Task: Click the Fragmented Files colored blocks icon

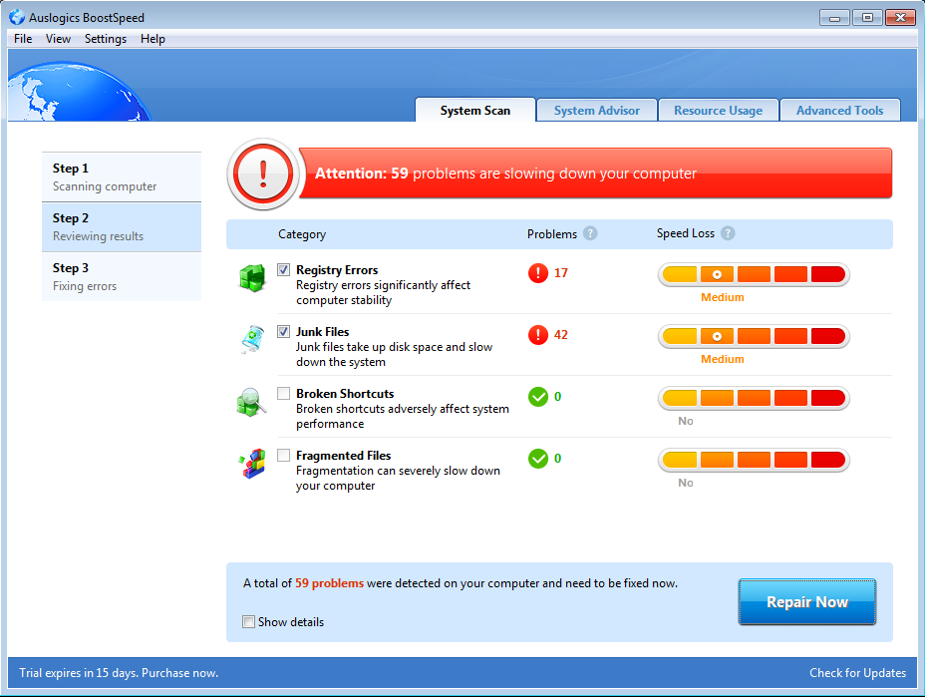Action: click(x=252, y=464)
